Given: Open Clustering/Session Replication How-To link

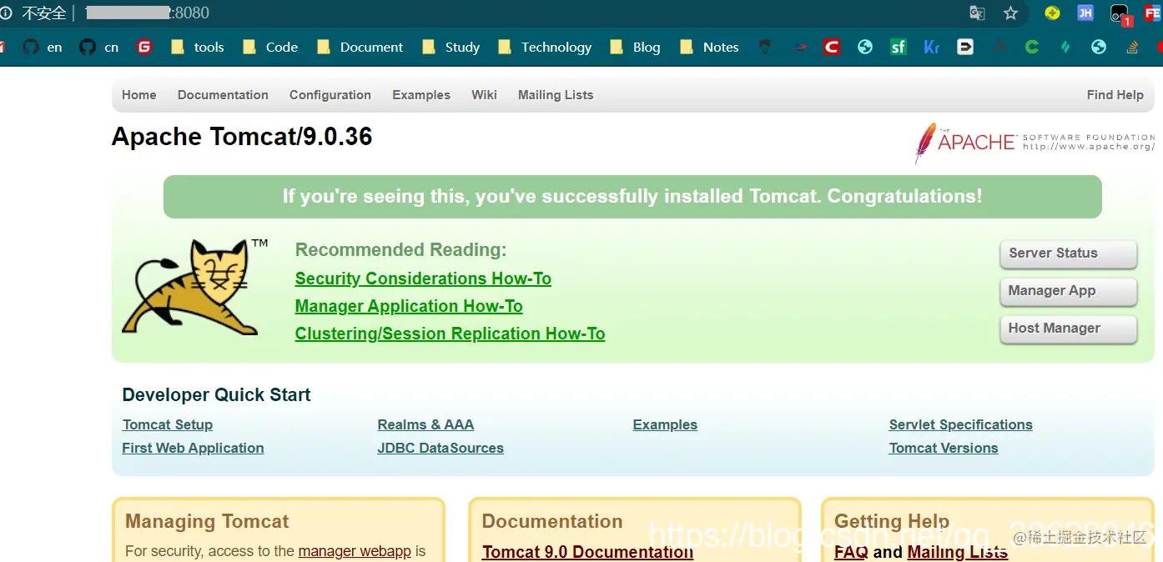Looking at the screenshot, I should coord(450,334).
